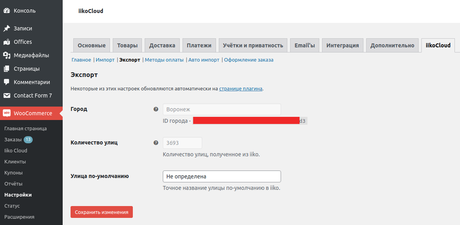
Task: Click the iikoCloud page header title
Action: tap(91, 11)
